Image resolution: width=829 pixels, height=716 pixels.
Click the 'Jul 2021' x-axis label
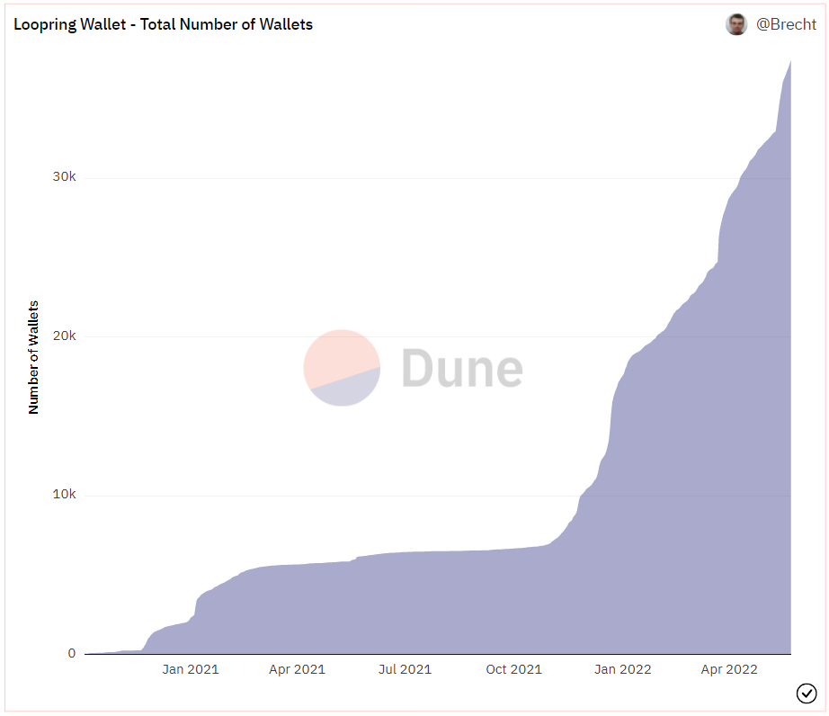click(405, 669)
